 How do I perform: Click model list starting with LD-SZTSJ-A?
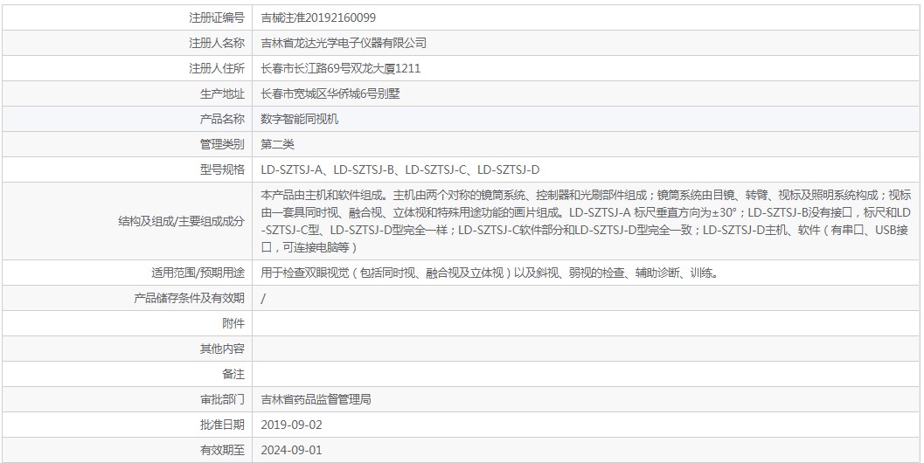[400, 169]
